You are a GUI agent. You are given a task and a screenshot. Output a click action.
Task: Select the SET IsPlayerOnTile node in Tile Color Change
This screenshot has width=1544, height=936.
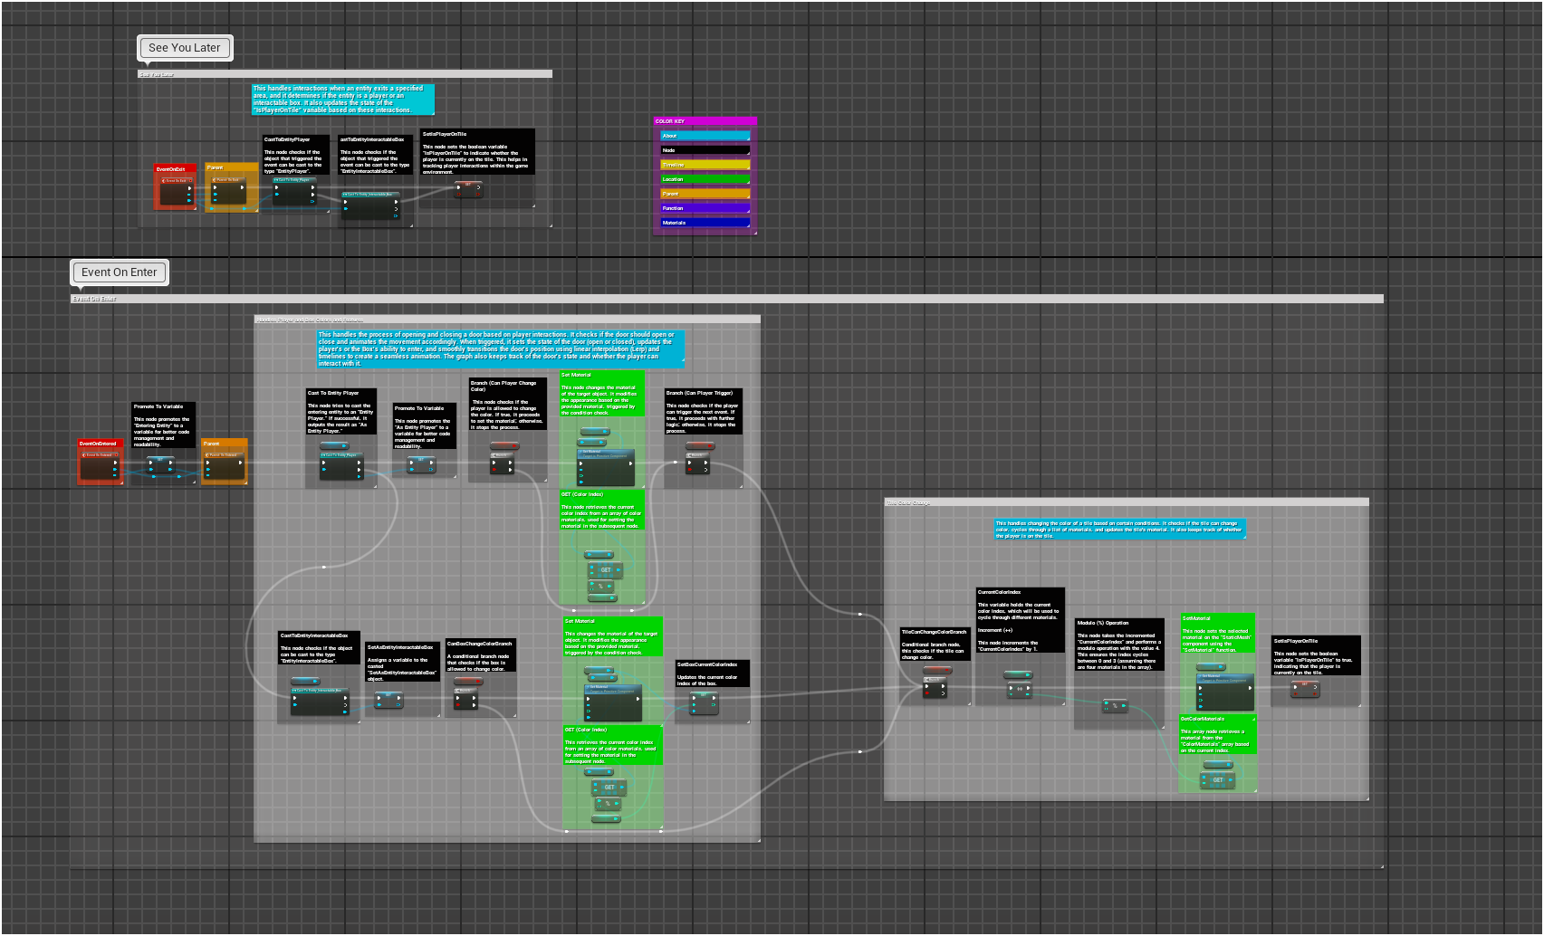1304,689
